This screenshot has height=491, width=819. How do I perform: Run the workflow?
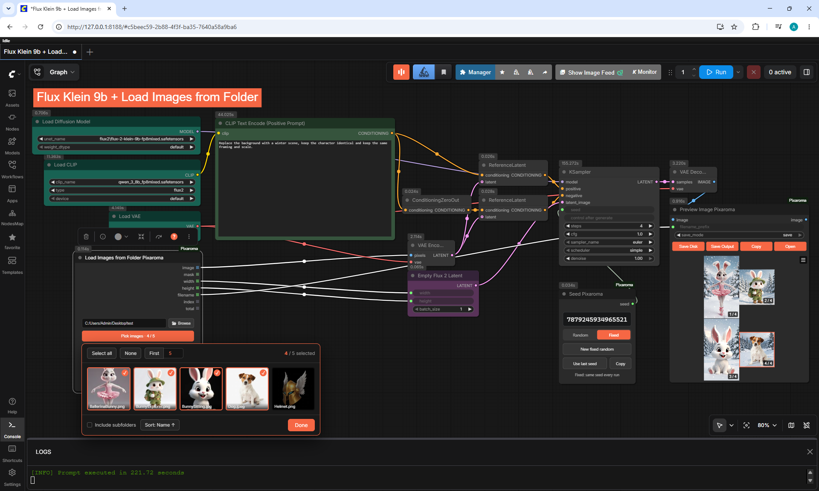tap(716, 72)
